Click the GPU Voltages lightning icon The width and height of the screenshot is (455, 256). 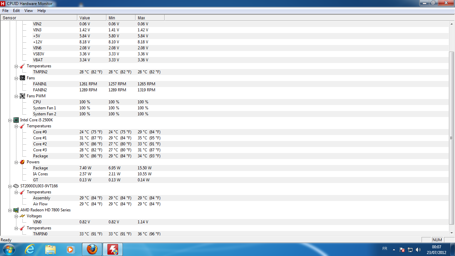pyautogui.click(x=22, y=216)
